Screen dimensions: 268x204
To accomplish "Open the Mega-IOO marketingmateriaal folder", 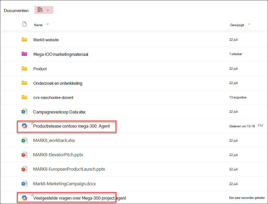I will tap(61, 55).
